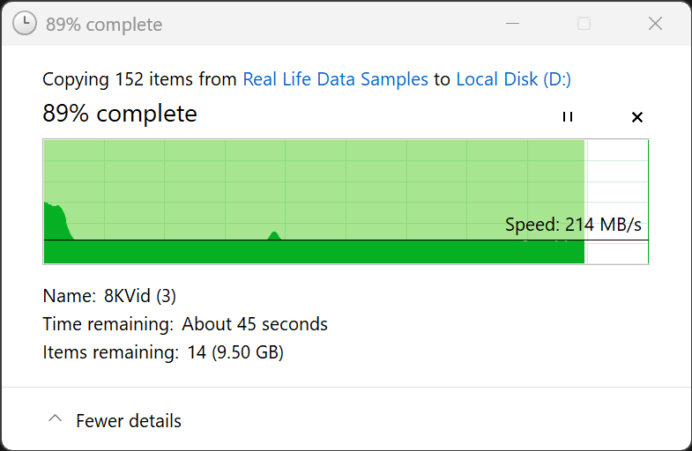Close the copy progress window
Viewport: 692px width, 451px height.
pyautogui.click(x=655, y=24)
